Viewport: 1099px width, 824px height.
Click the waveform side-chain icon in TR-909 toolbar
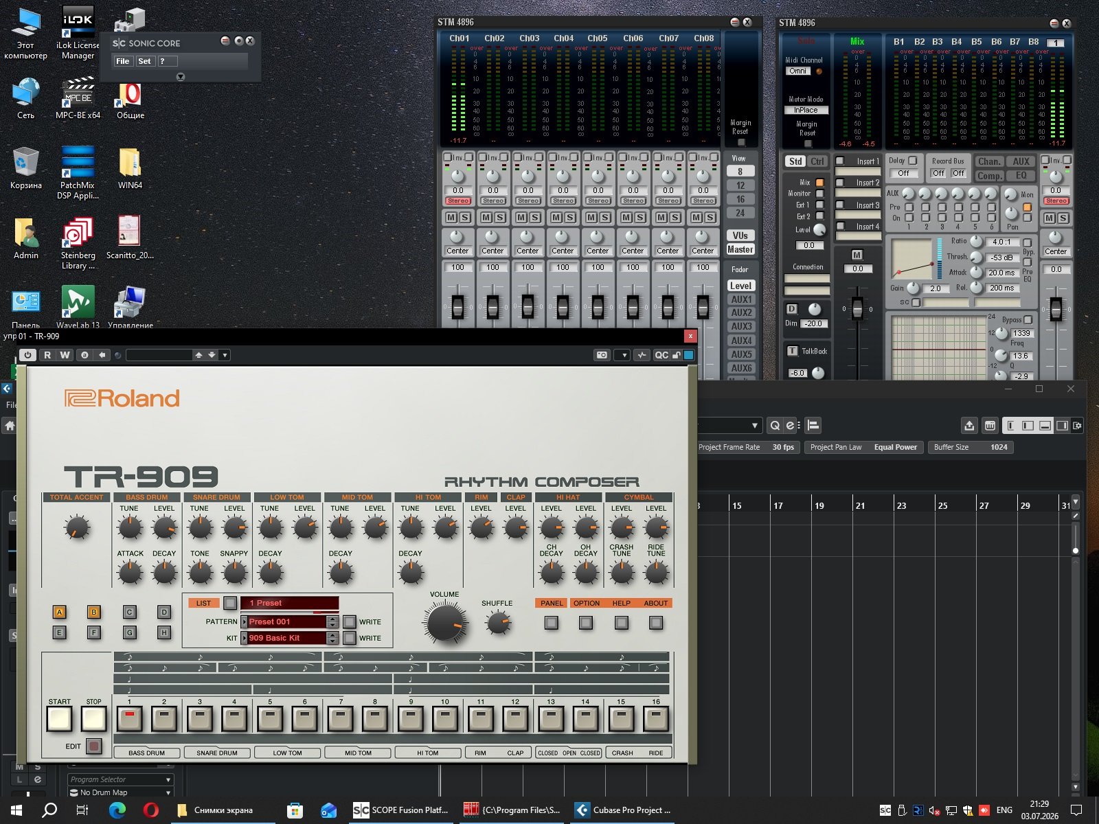coord(642,355)
